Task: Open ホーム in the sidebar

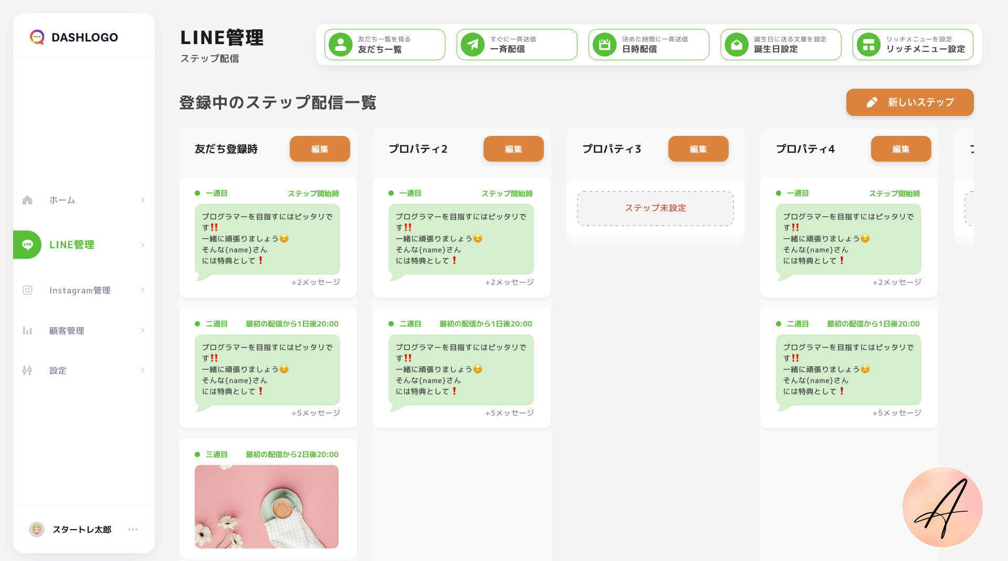Action: point(84,200)
